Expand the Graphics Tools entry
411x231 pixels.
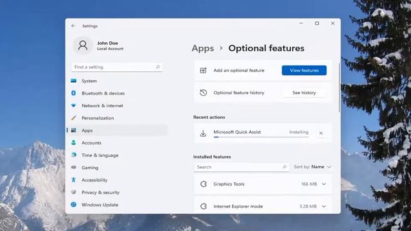tap(324, 184)
